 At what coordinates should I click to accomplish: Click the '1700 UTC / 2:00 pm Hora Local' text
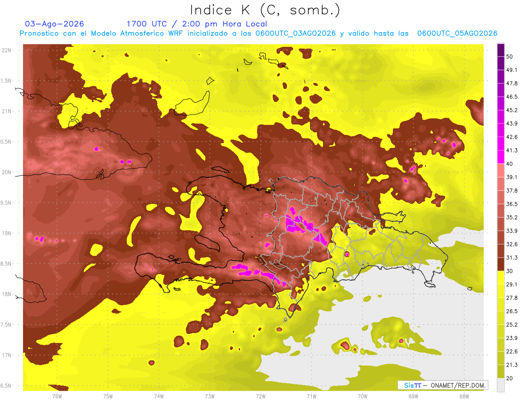pyautogui.click(x=197, y=24)
